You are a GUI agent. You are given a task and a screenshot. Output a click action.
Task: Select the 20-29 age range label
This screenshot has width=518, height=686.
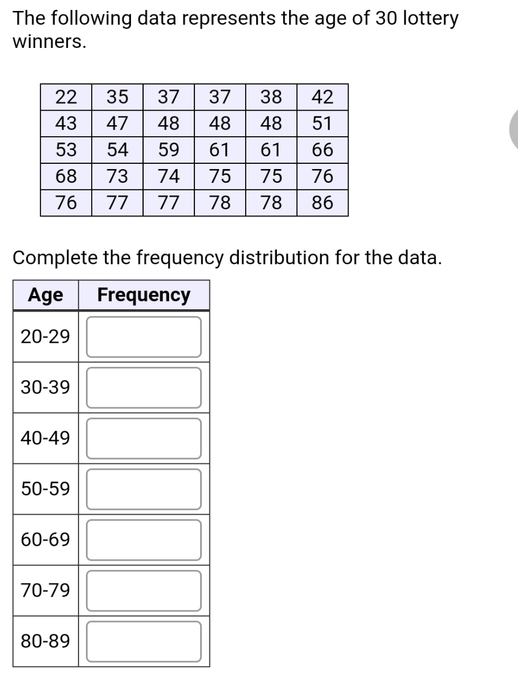(x=41, y=336)
